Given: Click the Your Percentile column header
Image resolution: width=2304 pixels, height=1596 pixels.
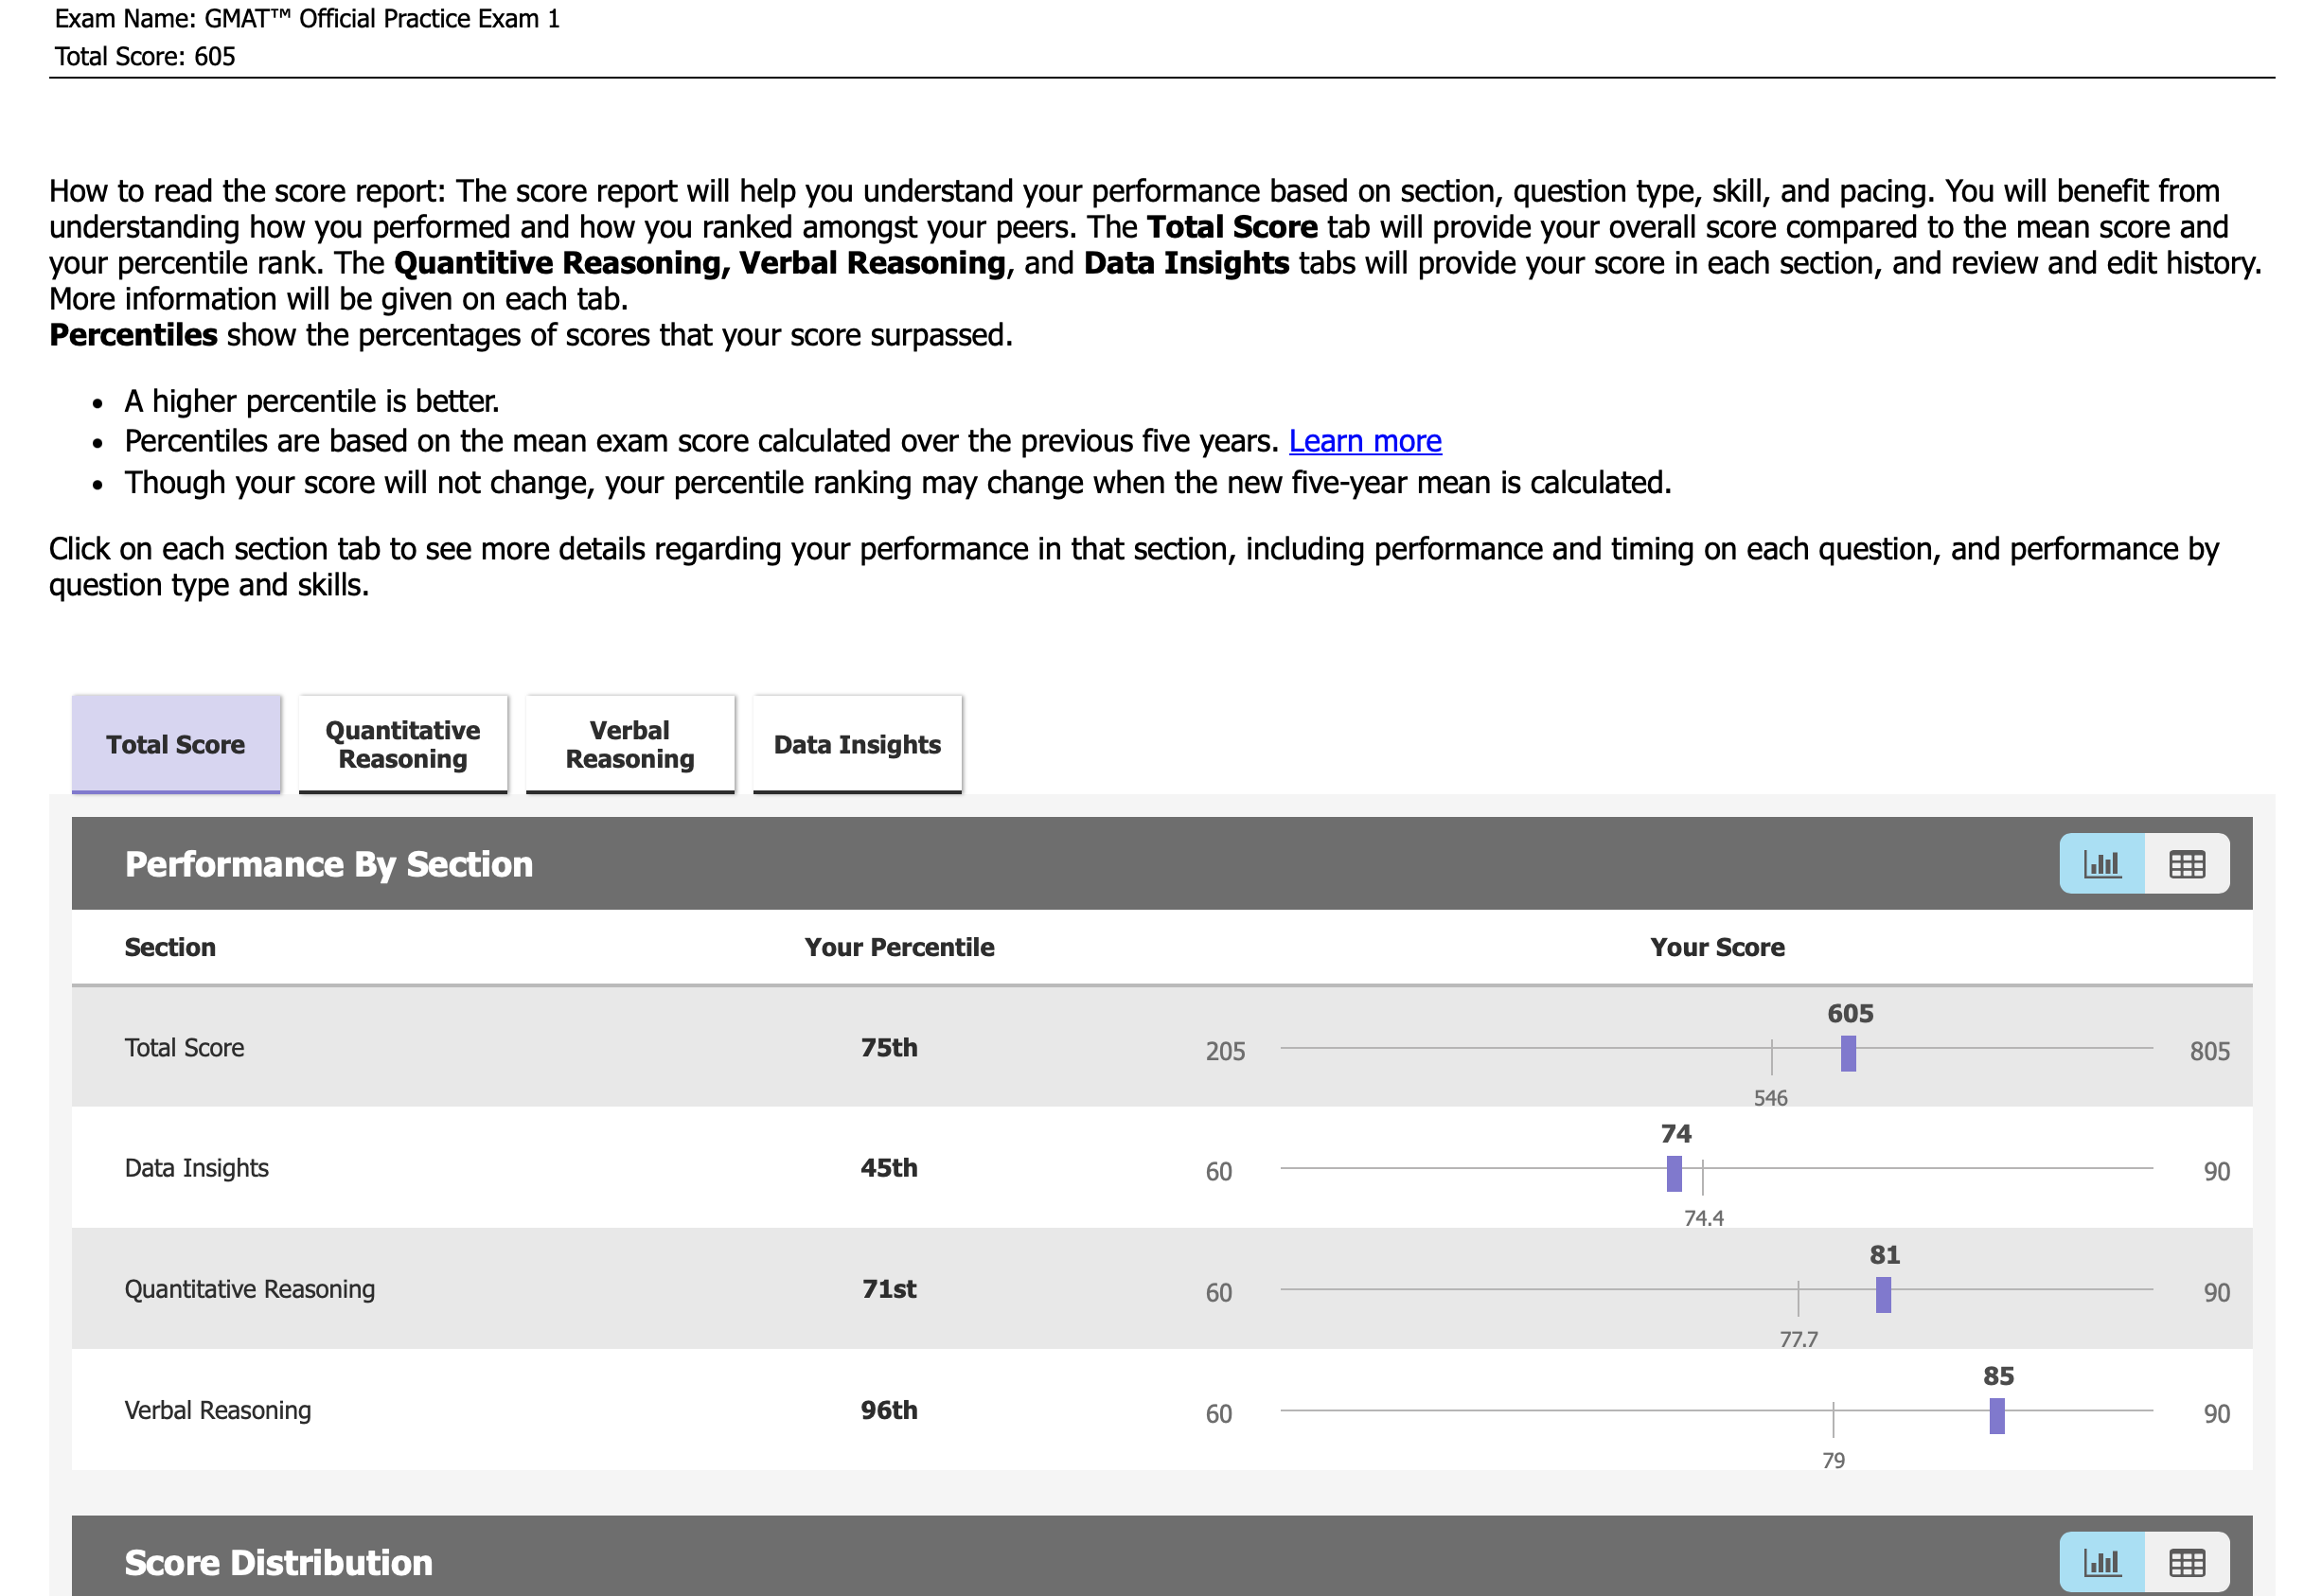Looking at the screenshot, I should (x=899, y=946).
